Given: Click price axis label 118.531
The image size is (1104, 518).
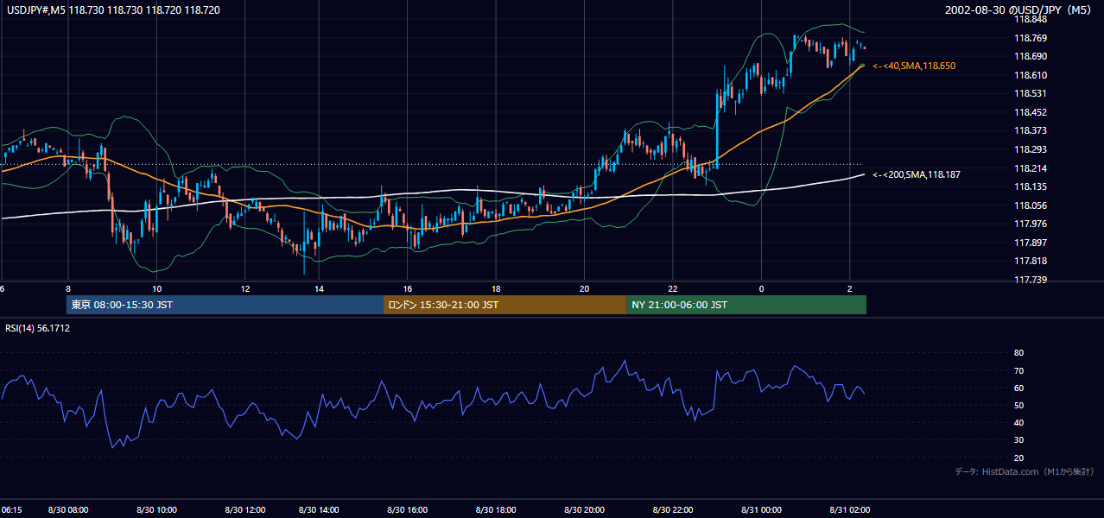Looking at the screenshot, I should tap(1031, 93).
